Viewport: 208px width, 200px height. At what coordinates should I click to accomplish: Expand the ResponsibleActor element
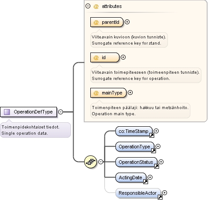164,192
